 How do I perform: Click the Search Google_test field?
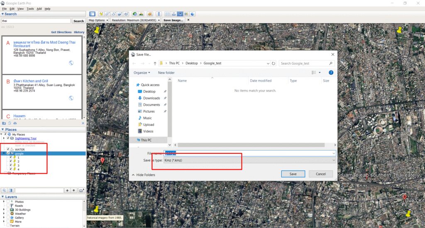click(307, 63)
